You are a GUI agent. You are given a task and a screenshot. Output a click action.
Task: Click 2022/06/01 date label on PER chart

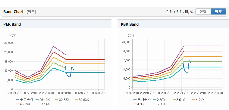47,93
